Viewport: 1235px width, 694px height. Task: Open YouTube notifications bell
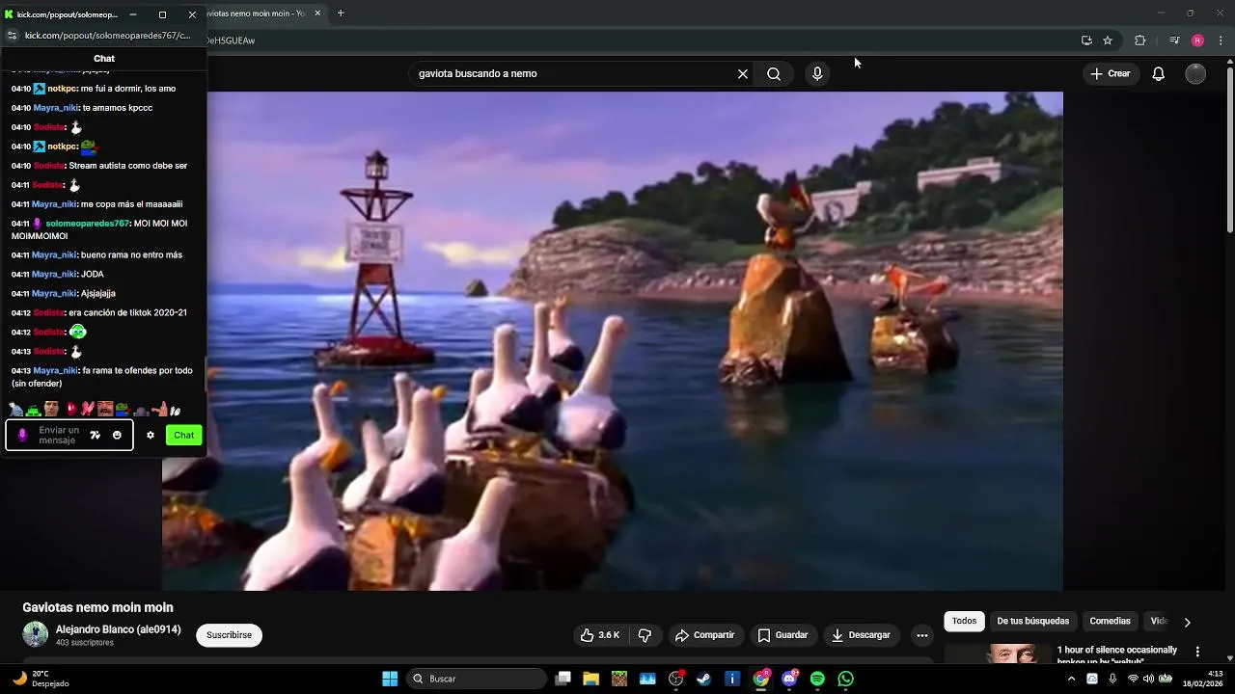coord(1159,73)
